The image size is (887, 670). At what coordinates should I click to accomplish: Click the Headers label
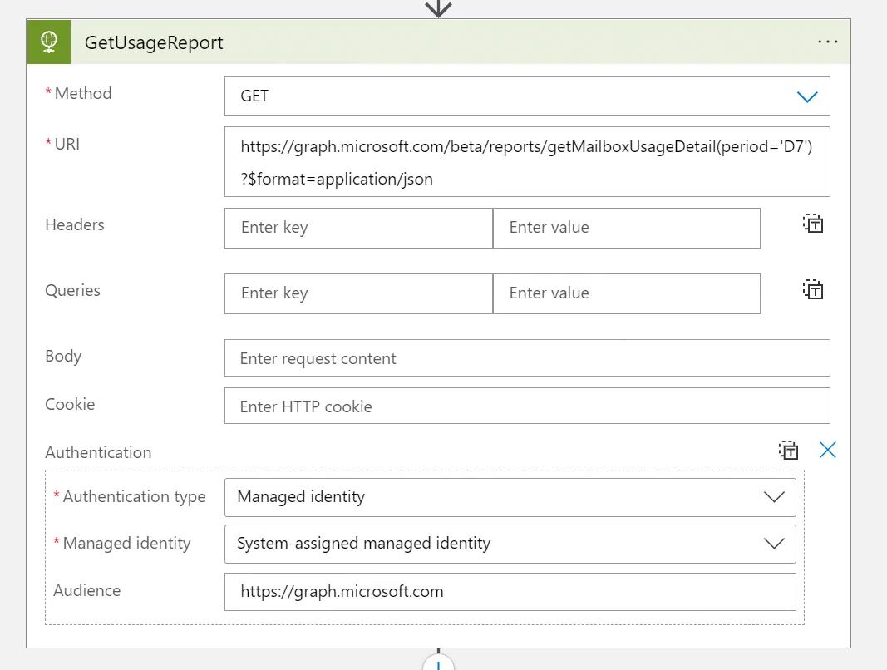pyautogui.click(x=75, y=224)
